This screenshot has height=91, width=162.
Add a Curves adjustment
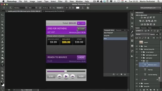(148, 17)
